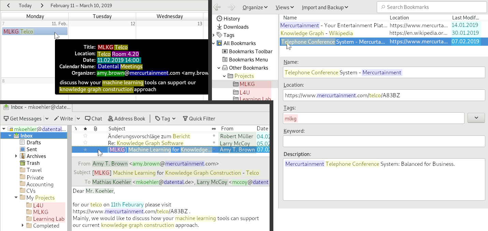Select History in the bookmarks library sidebar
This screenshot has height=231, width=488.
tap(231, 19)
